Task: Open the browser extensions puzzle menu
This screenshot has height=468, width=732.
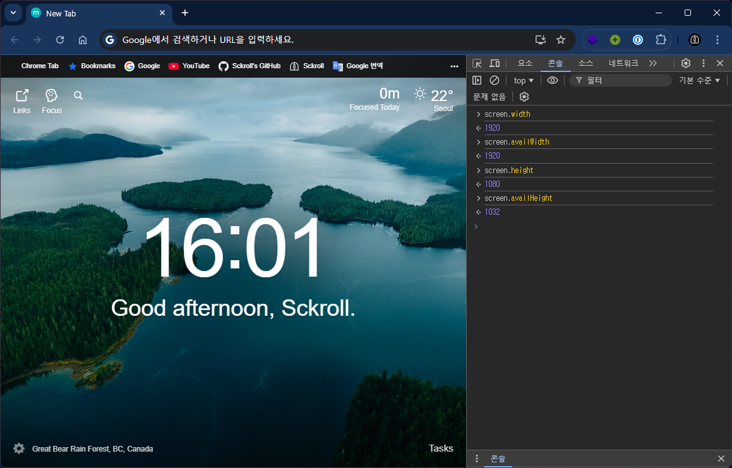Action: click(661, 40)
